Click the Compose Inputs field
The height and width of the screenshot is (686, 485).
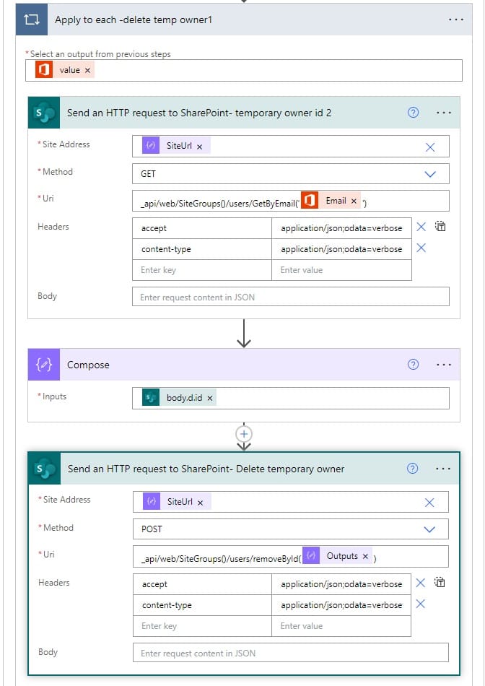[290, 398]
